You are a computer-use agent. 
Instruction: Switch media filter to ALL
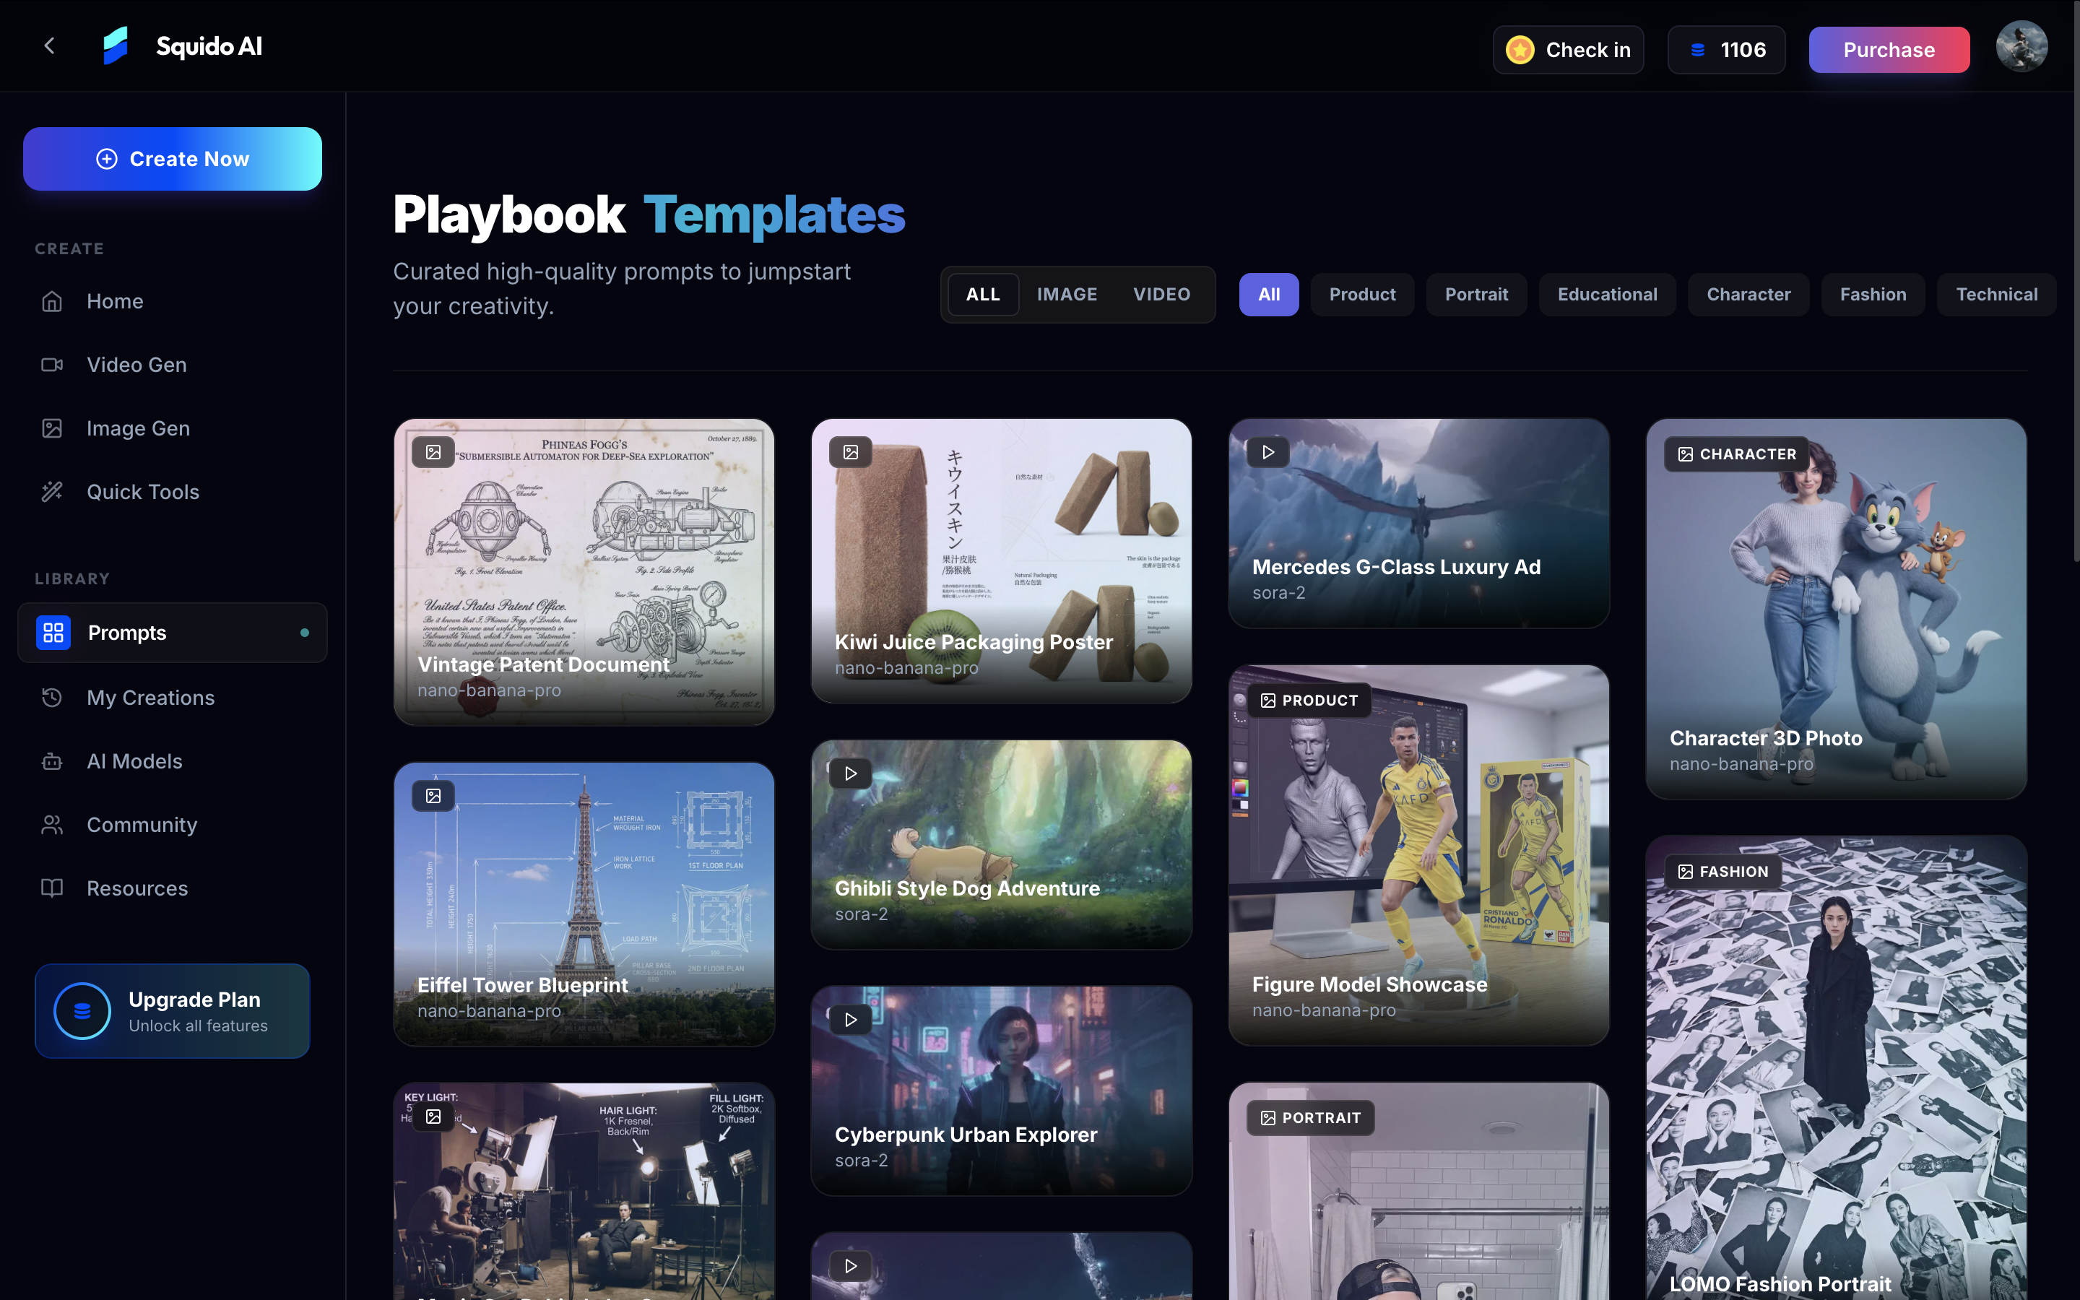pos(982,294)
